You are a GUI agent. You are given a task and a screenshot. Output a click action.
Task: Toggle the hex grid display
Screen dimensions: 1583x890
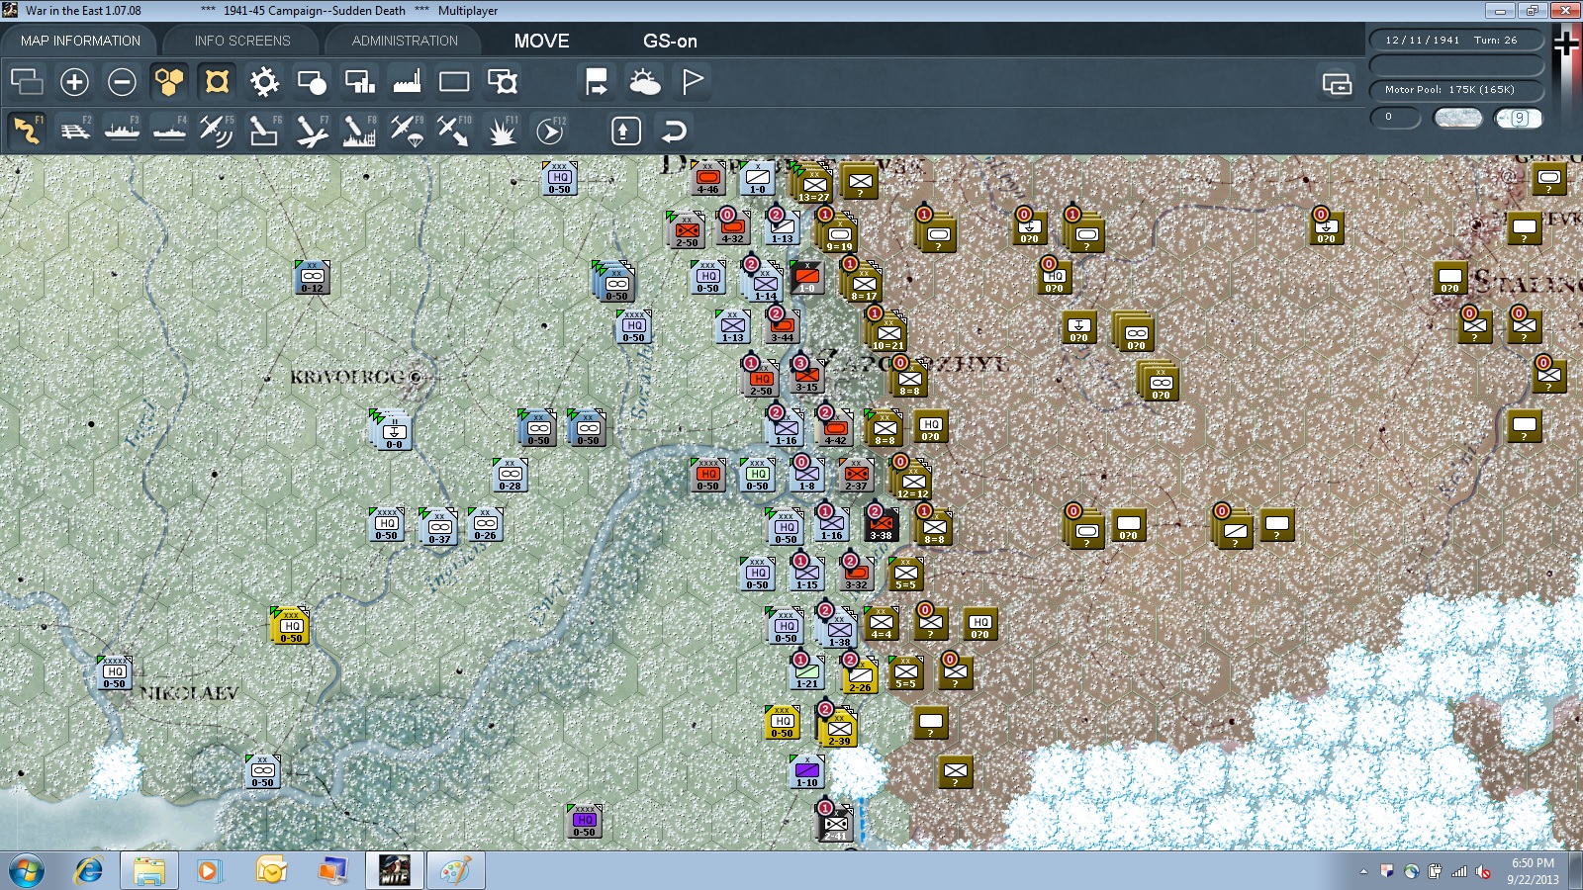[x=169, y=82]
